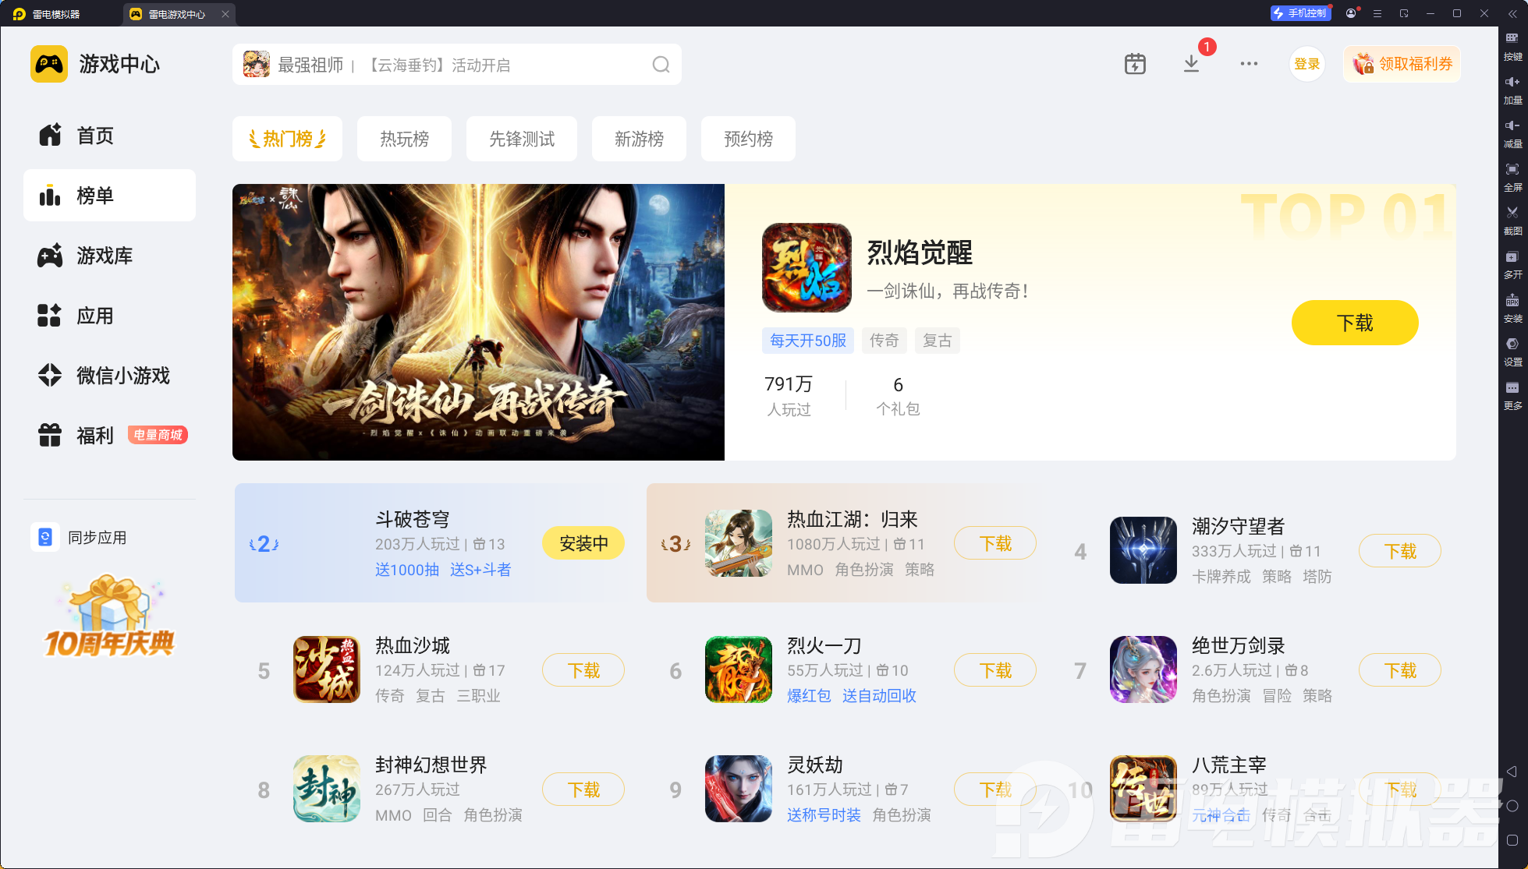
Task: Open the 设置 settings gear in sidebar
Action: [x=1512, y=349]
